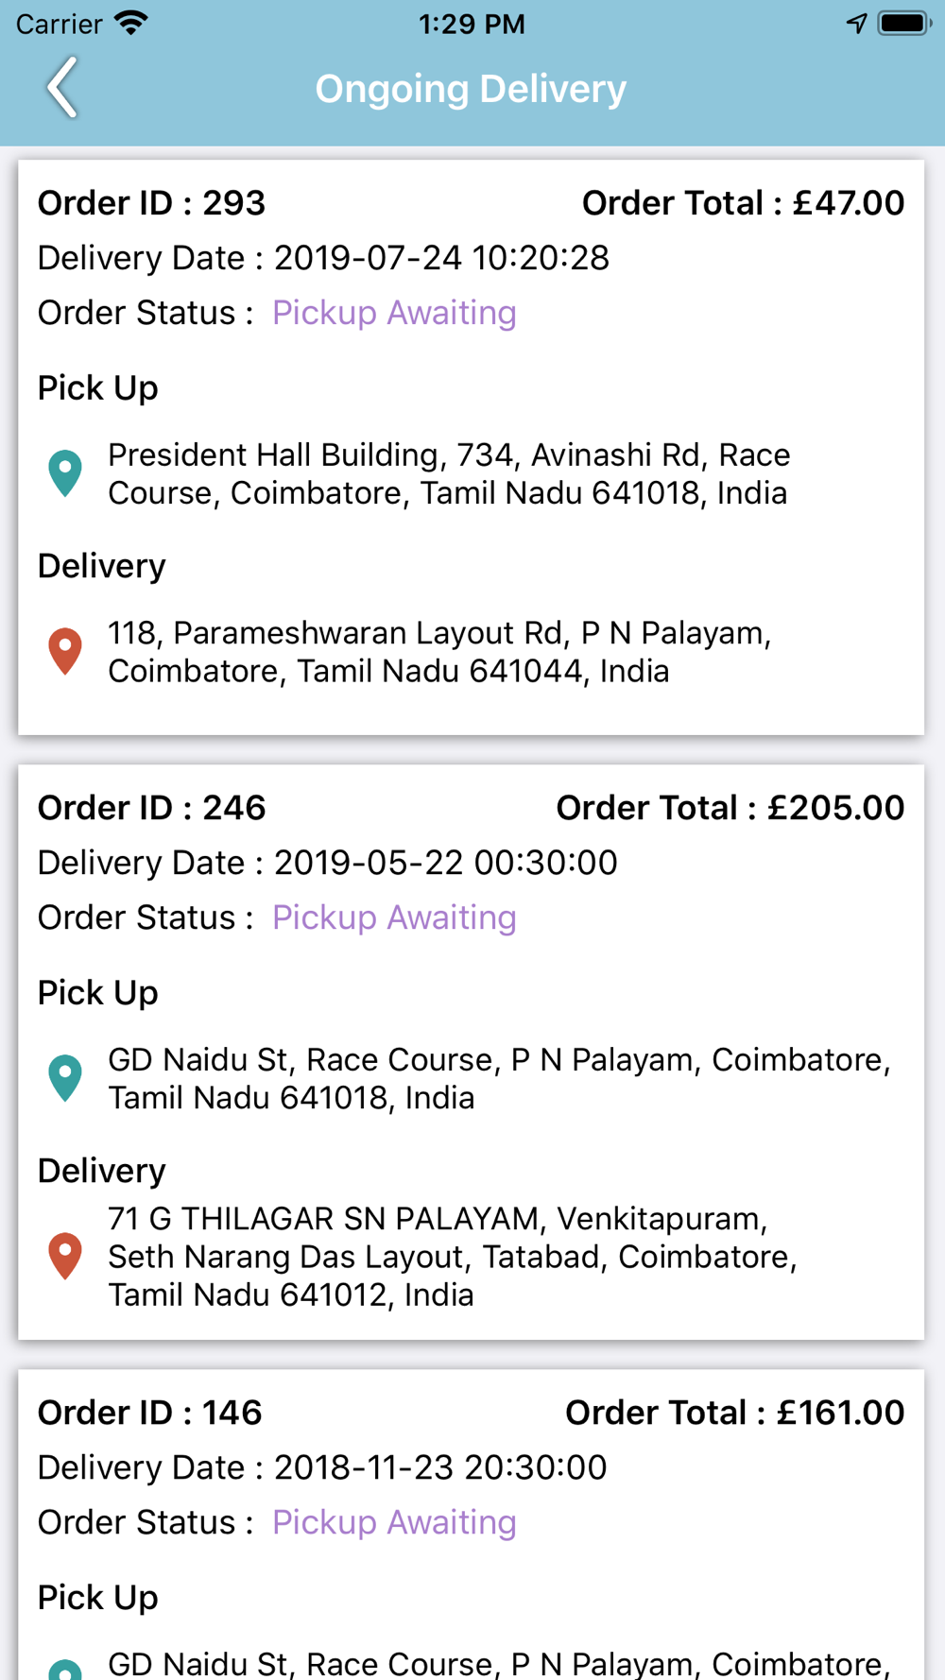Open Pickup Awaiting status of order 293

click(x=394, y=313)
